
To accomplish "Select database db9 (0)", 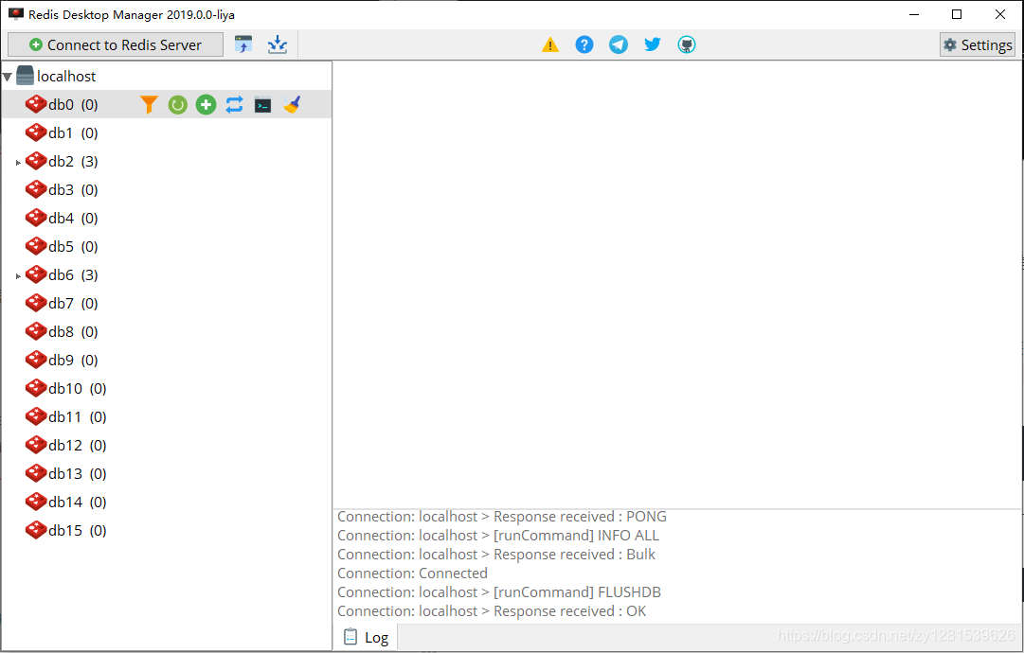I will coord(73,360).
